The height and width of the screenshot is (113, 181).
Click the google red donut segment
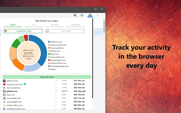coord(26,38)
